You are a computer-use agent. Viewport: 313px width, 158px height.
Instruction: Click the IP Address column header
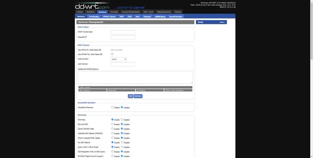tap(150, 90)
